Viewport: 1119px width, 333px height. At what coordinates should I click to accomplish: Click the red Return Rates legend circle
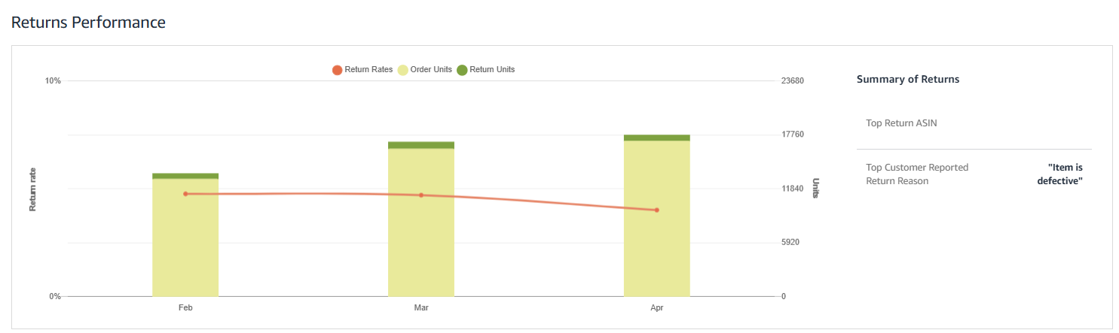point(338,70)
